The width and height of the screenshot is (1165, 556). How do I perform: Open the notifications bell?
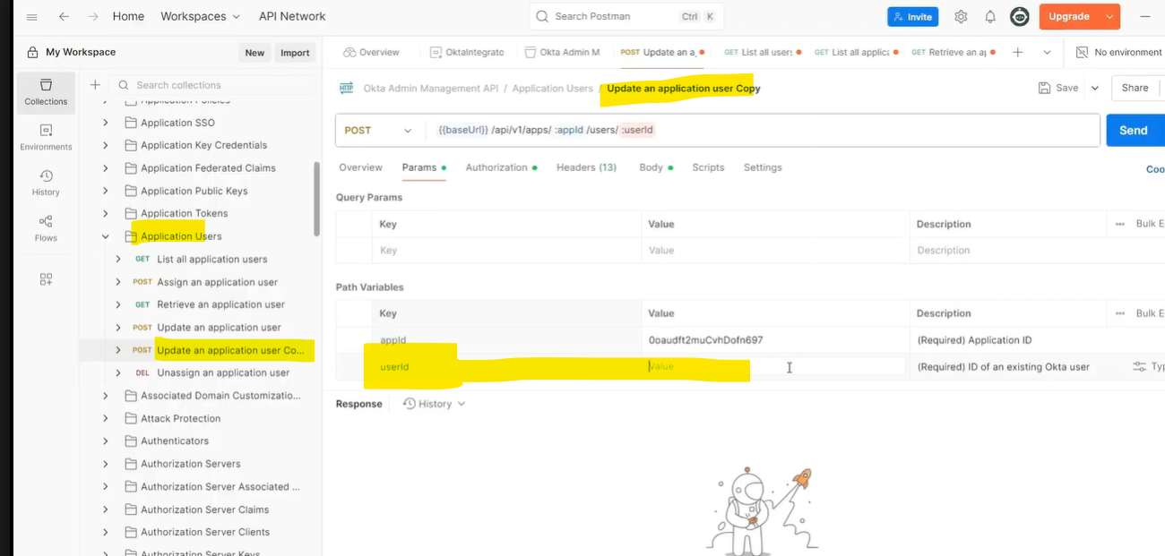click(990, 17)
